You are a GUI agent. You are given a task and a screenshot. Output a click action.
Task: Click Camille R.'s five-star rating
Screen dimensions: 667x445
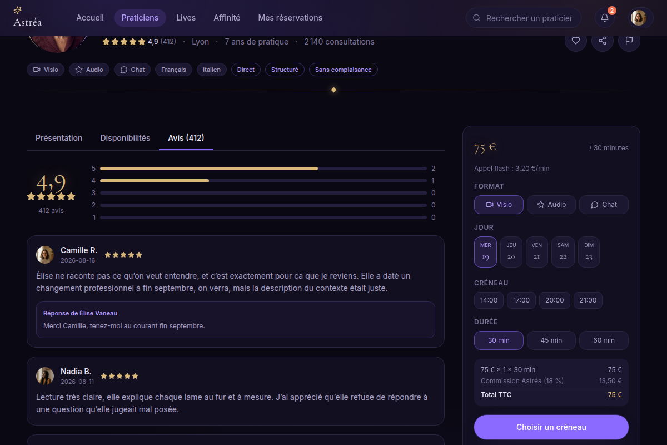coord(123,255)
